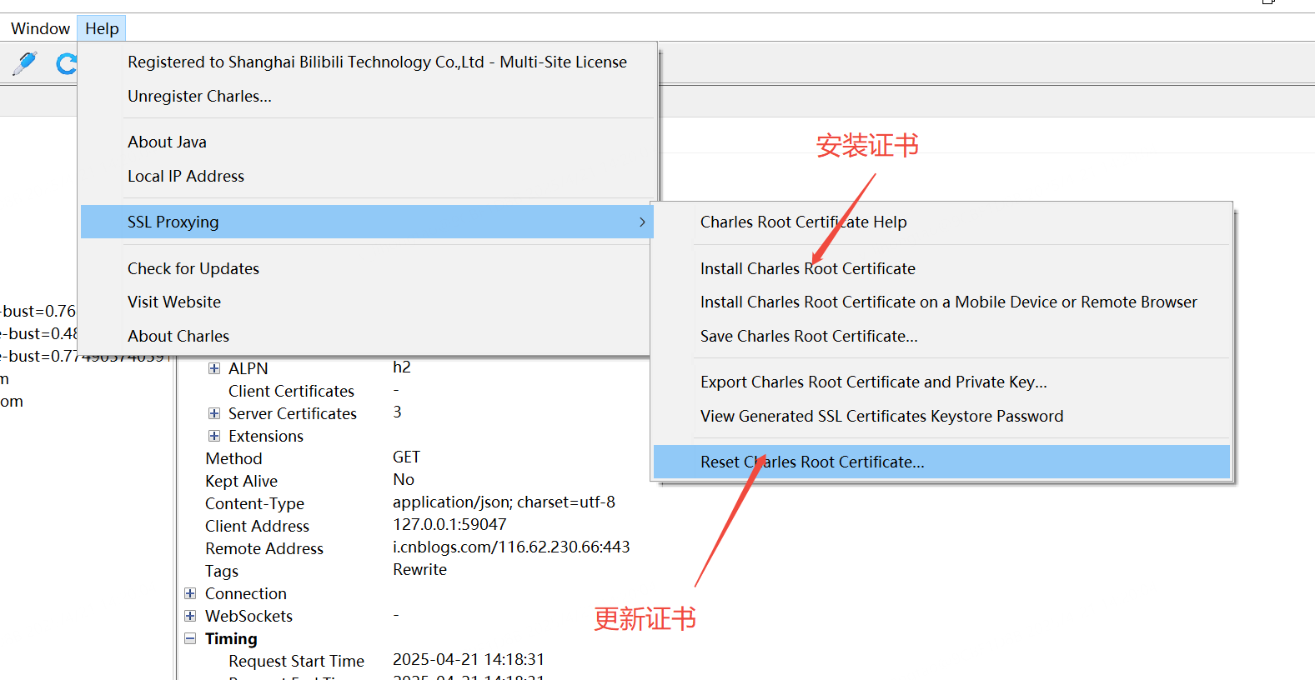The height and width of the screenshot is (680, 1315).
Task: Select the bust=0.76 request entry
Action: [x=38, y=311]
